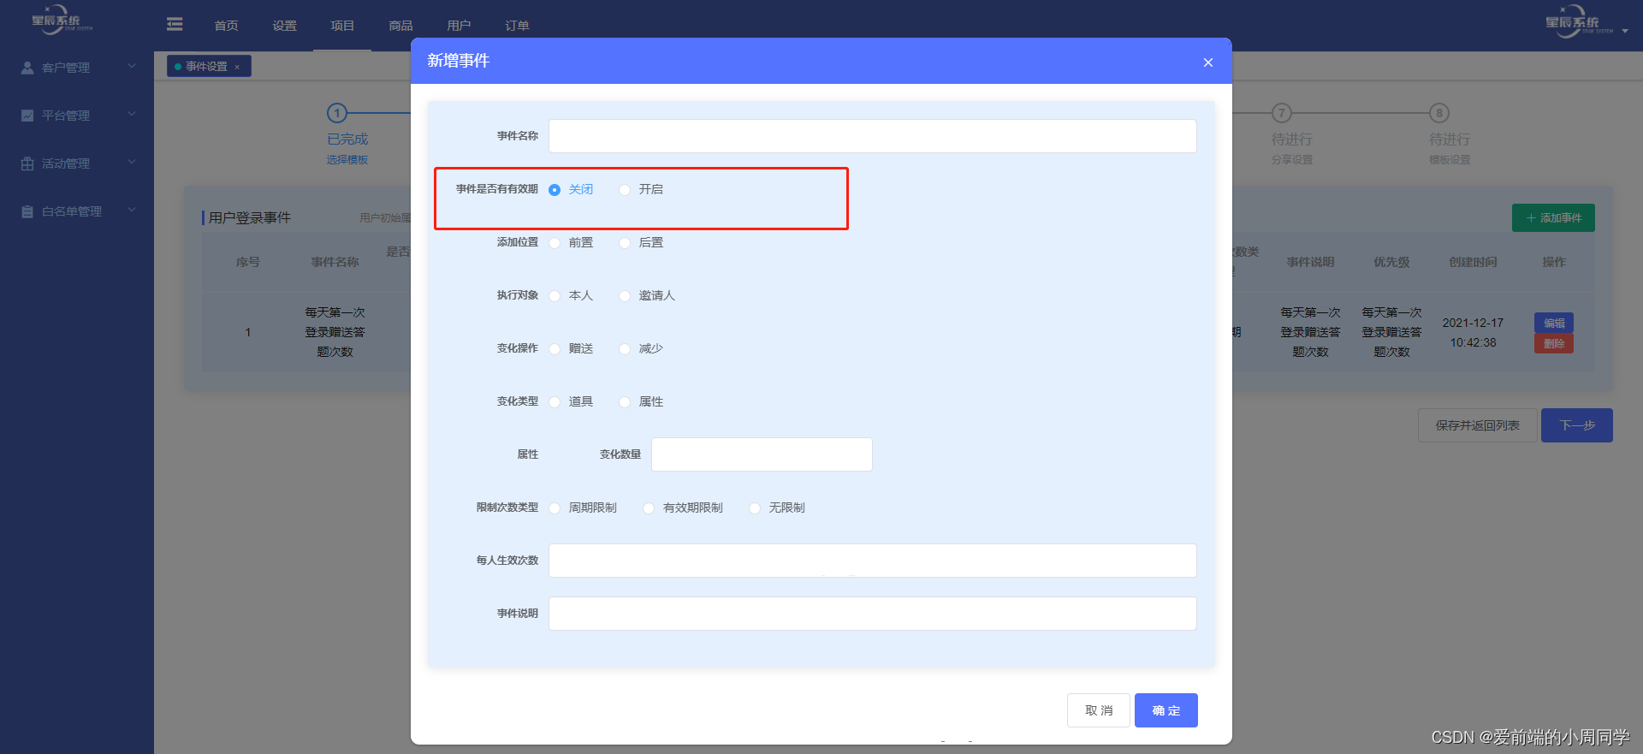Screen dimensions: 1643x754
Task: Expand the 平台管理 sidebar menu chevron
Action: point(132,114)
